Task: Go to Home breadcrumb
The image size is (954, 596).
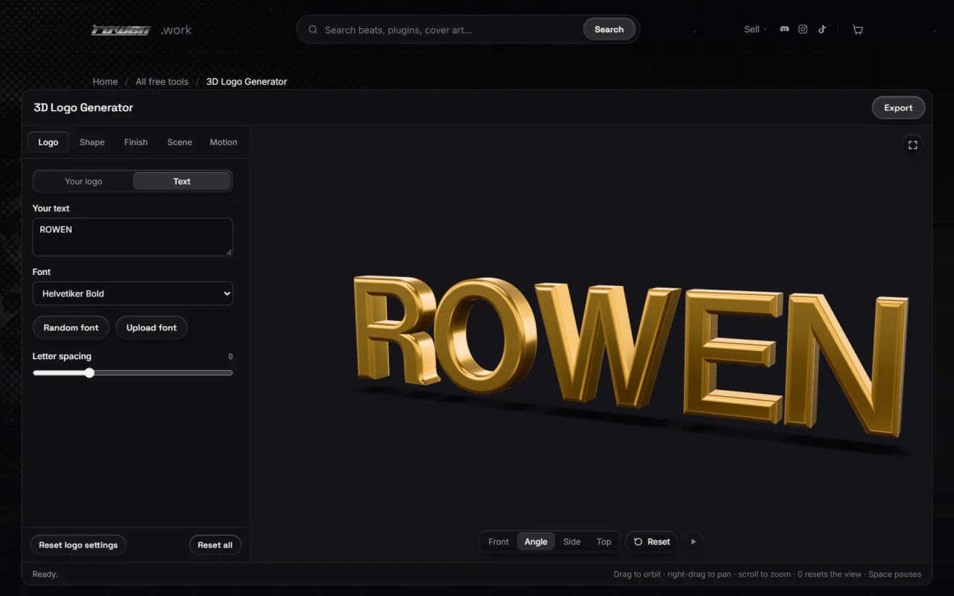Action: (x=105, y=82)
